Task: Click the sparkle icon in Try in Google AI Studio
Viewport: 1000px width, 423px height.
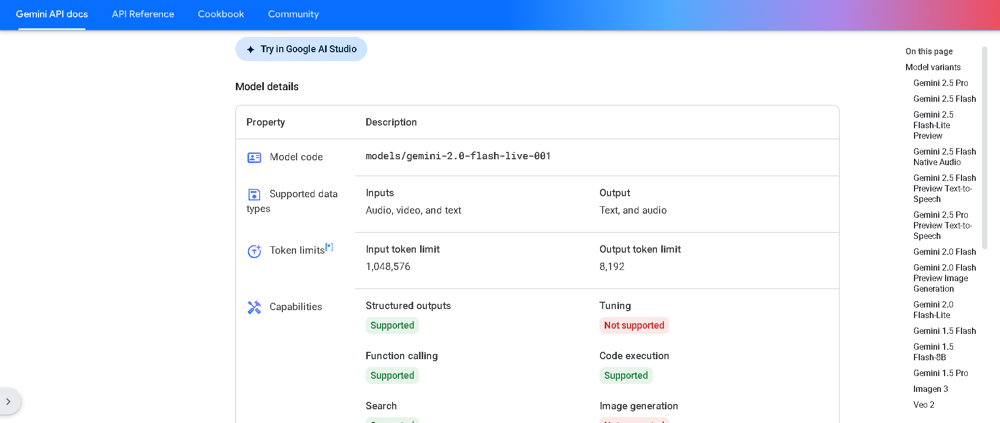Action: click(251, 49)
